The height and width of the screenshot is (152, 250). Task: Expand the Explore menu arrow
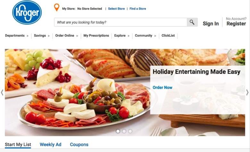click(x=129, y=36)
